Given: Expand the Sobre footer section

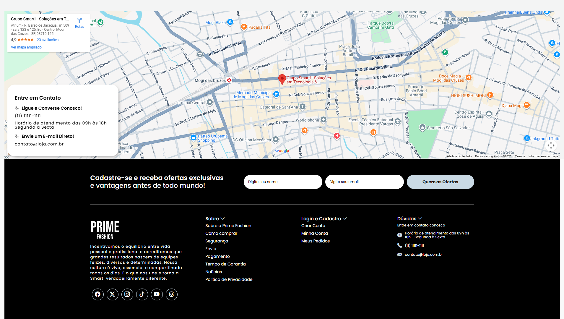Looking at the screenshot, I should (x=215, y=218).
